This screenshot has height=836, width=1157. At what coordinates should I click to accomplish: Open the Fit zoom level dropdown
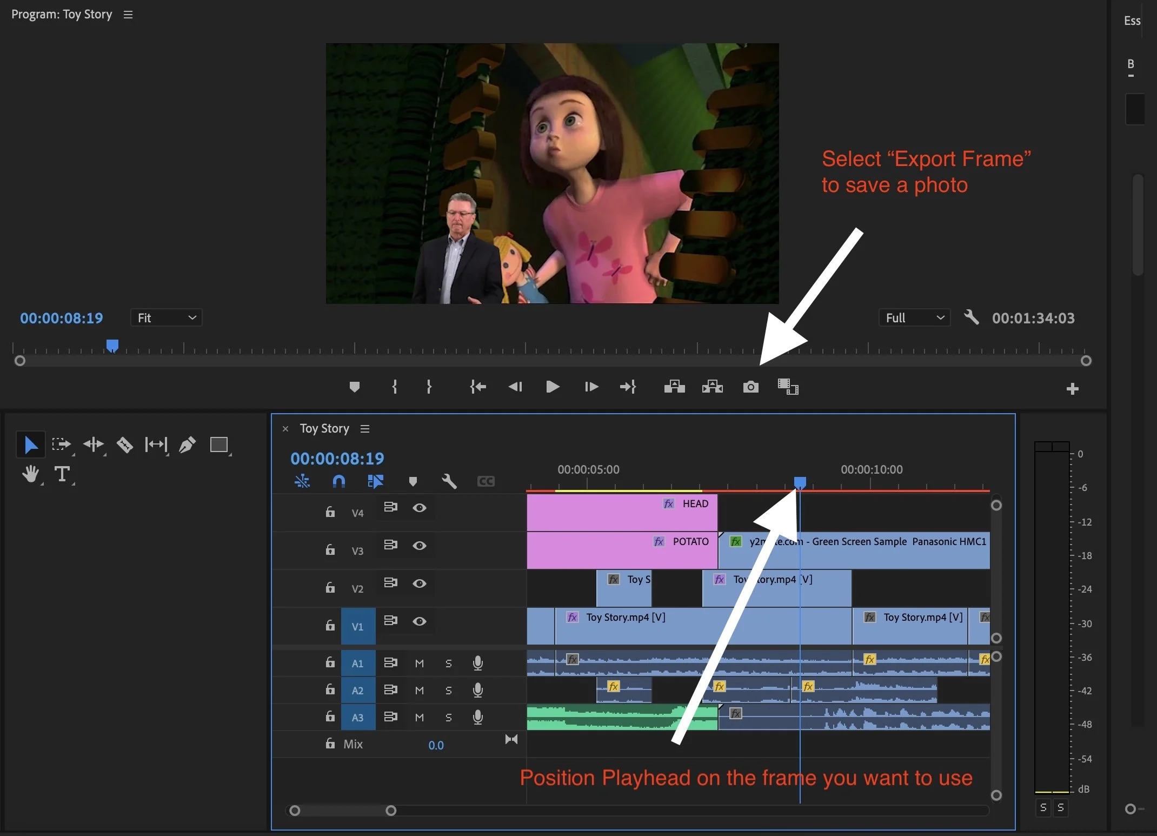tap(166, 318)
